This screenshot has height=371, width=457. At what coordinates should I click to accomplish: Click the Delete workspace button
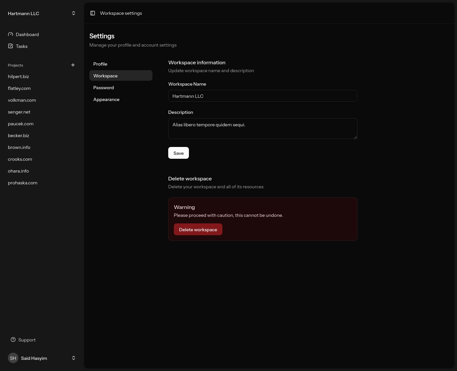pyautogui.click(x=198, y=229)
